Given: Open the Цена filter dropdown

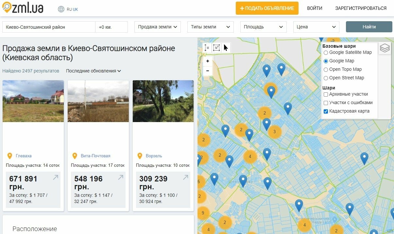Looking at the screenshot, I should [x=316, y=27].
